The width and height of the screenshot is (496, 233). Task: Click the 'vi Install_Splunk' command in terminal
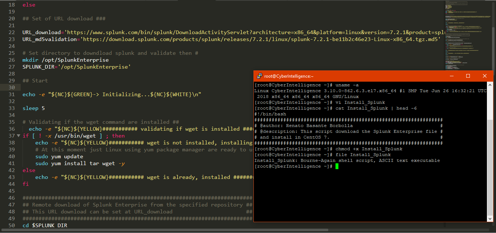(360, 102)
